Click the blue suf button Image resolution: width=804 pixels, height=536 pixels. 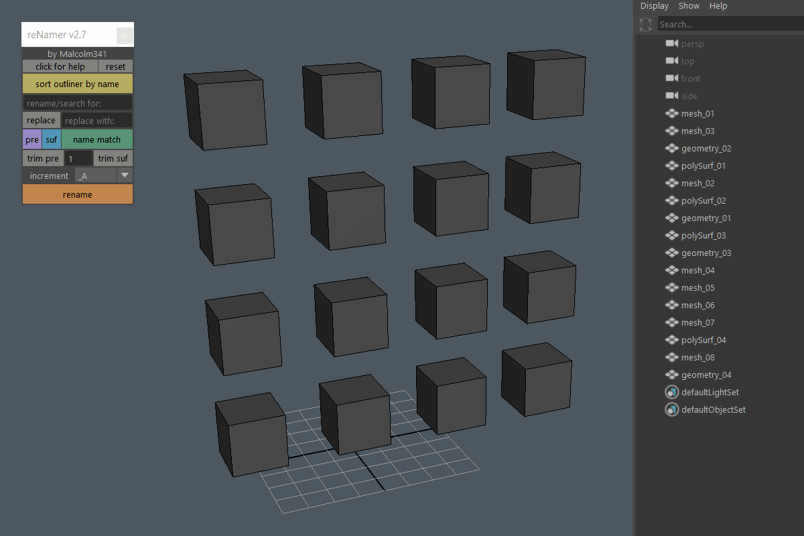tap(52, 139)
